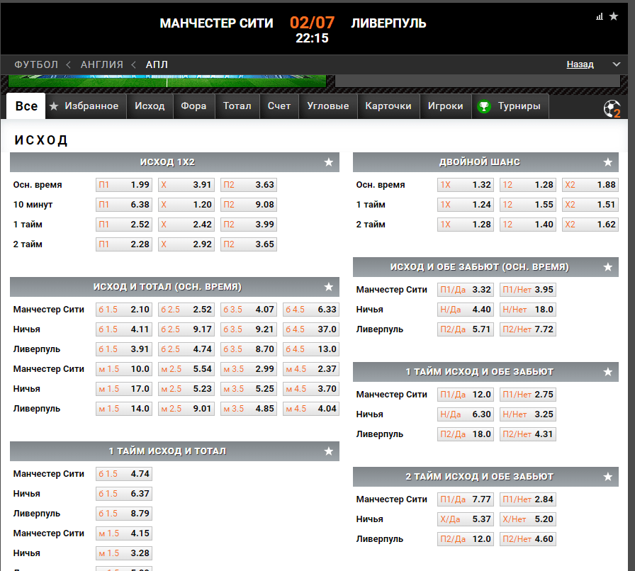Star the 1 ТАЙМ ИСХОД И ОБЕ ЗАБЬЮТ market
The width and height of the screenshot is (635, 571).
tap(607, 372)
